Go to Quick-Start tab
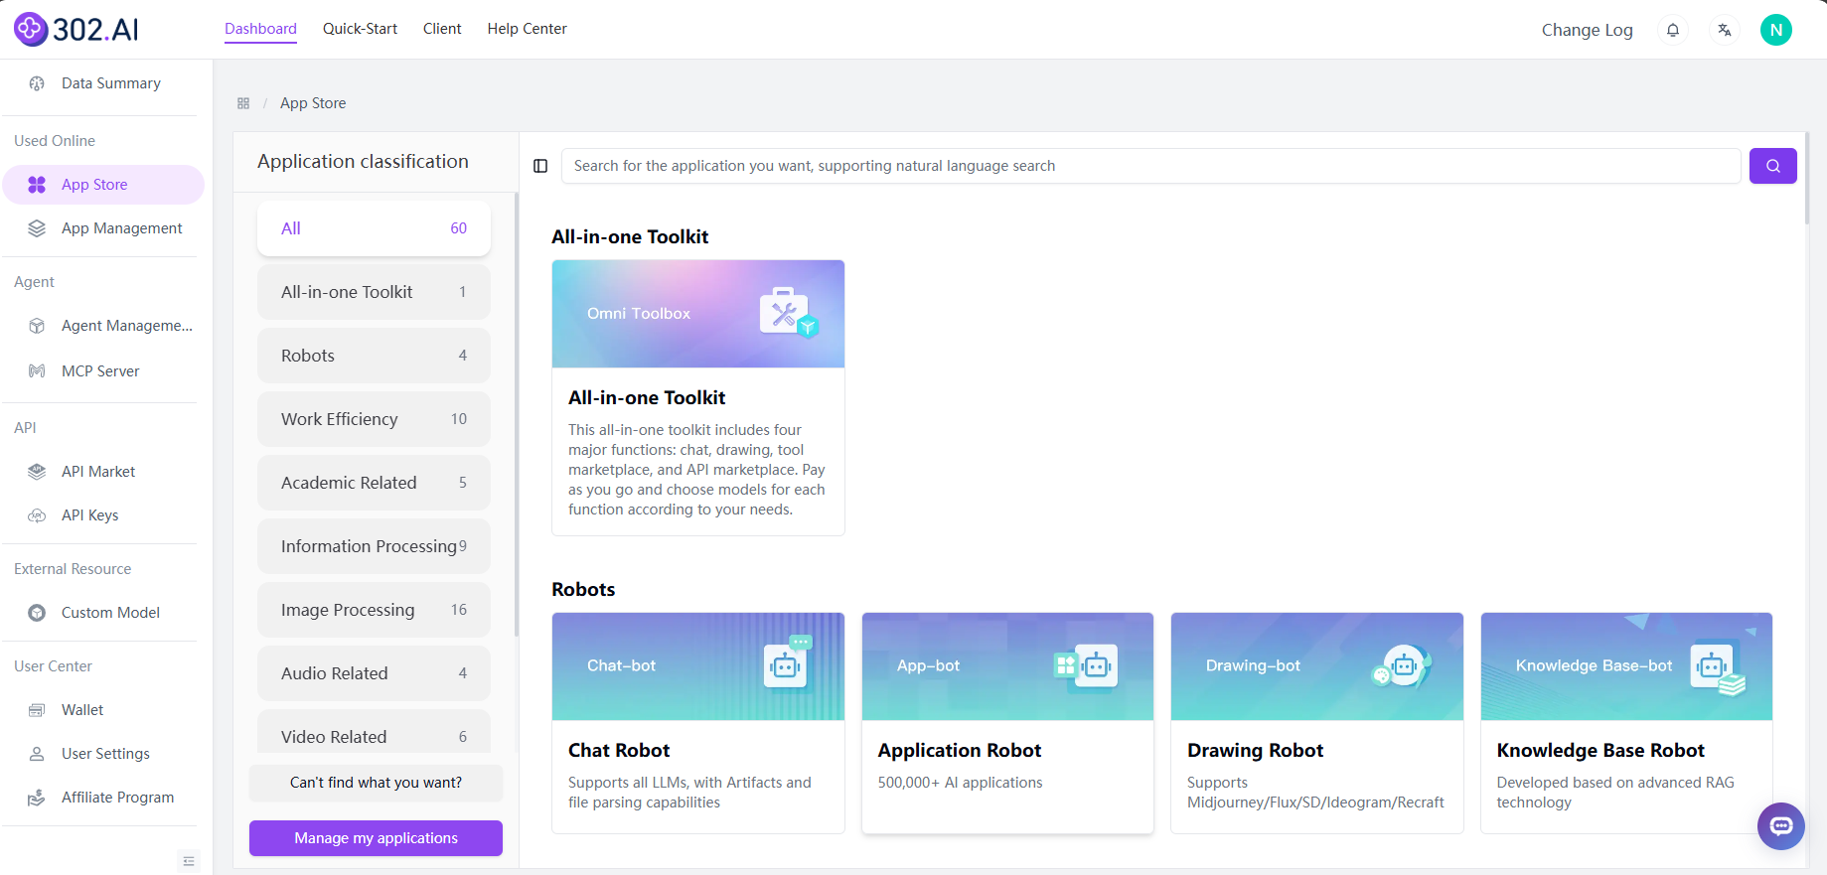The width and height of the screenshot is (1827, 875). pyautogui.click(x=360, y=29)
